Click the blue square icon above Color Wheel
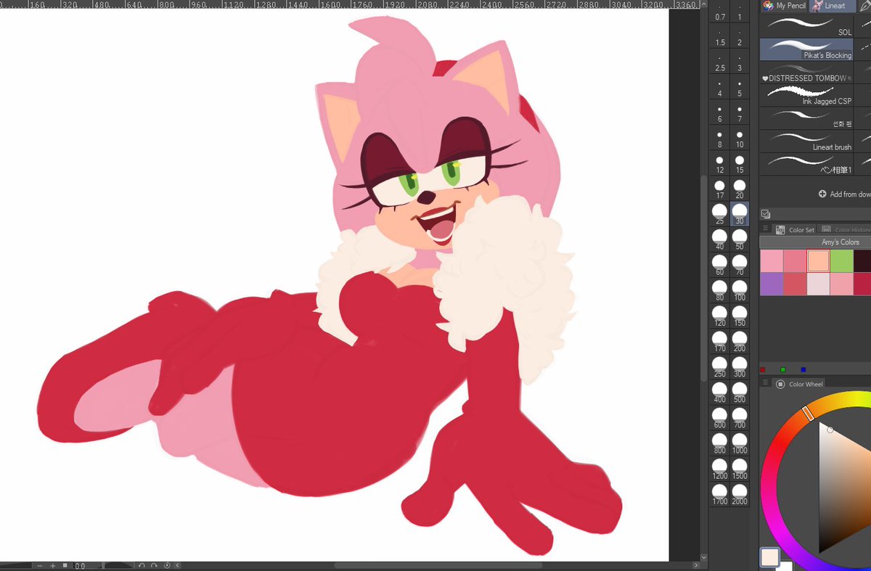The width and height of the screenshot is (871, 571). pyautogui.click(x=803, y=369)
